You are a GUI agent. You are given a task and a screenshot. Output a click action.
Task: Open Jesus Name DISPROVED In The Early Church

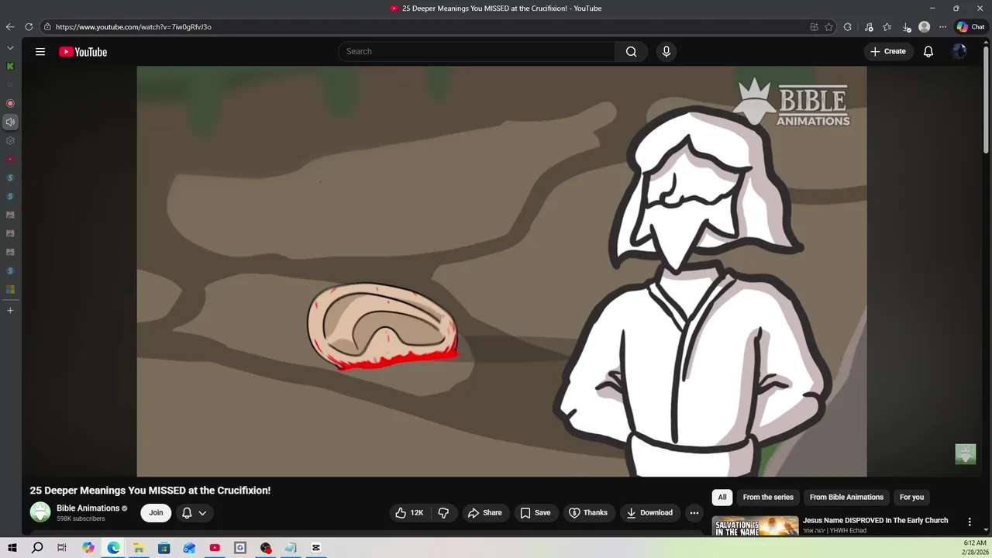(x=875, y=521)
